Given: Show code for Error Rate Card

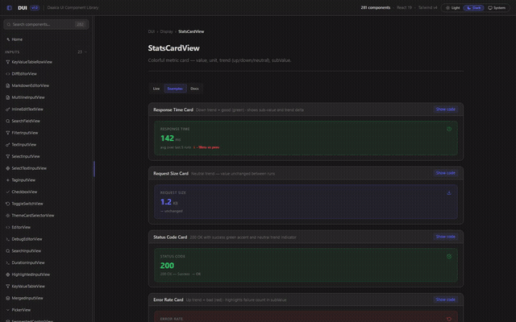Looking at the screenshot, I should 446,299.
